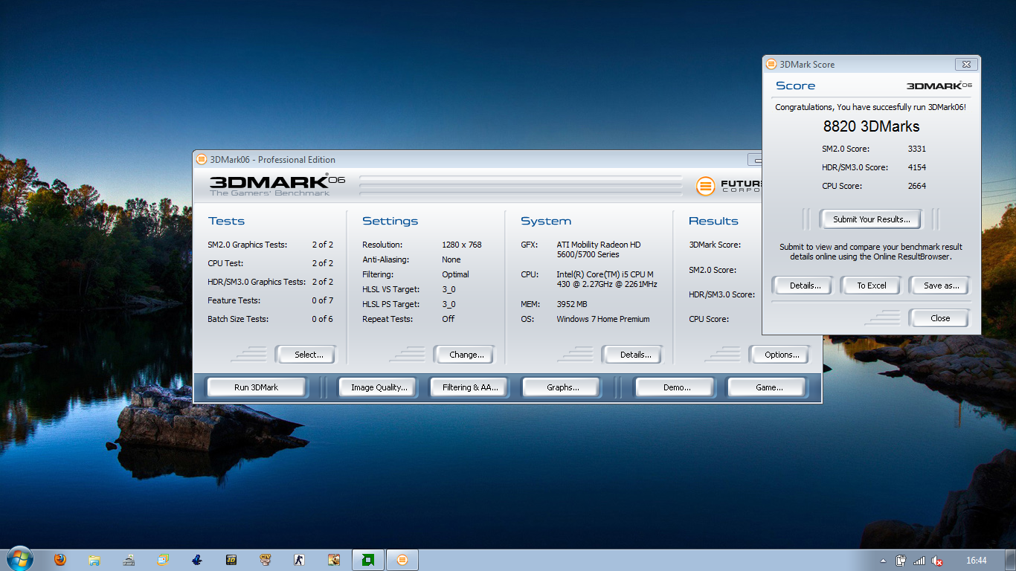The height and width of the screenshot is (571, 1016).
Task: Click the 'HLSL VS Target:' label
Action: tap(390, 289)
